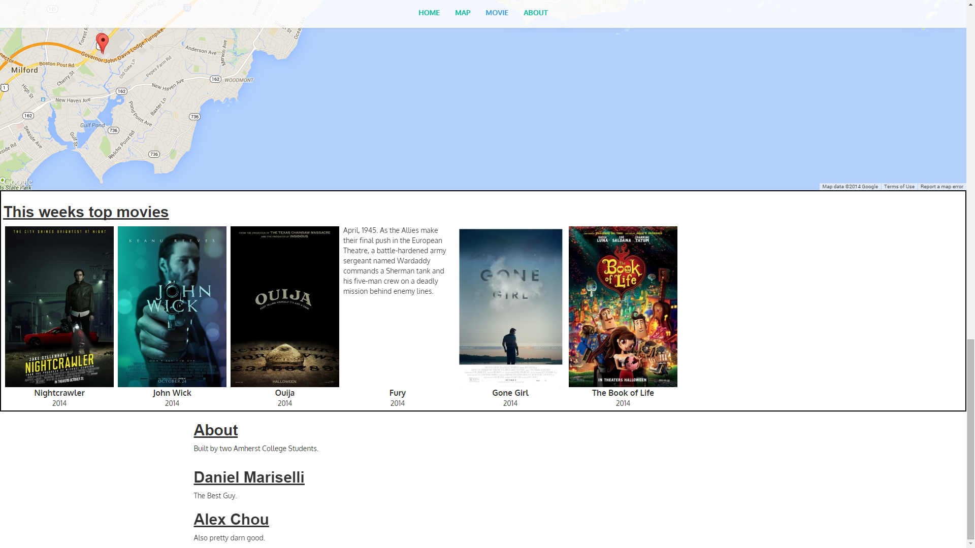Choose The Book of Life poster
The width and height of the screenshot is (975, 548).
pyautogui.click(x=623, y=306)
